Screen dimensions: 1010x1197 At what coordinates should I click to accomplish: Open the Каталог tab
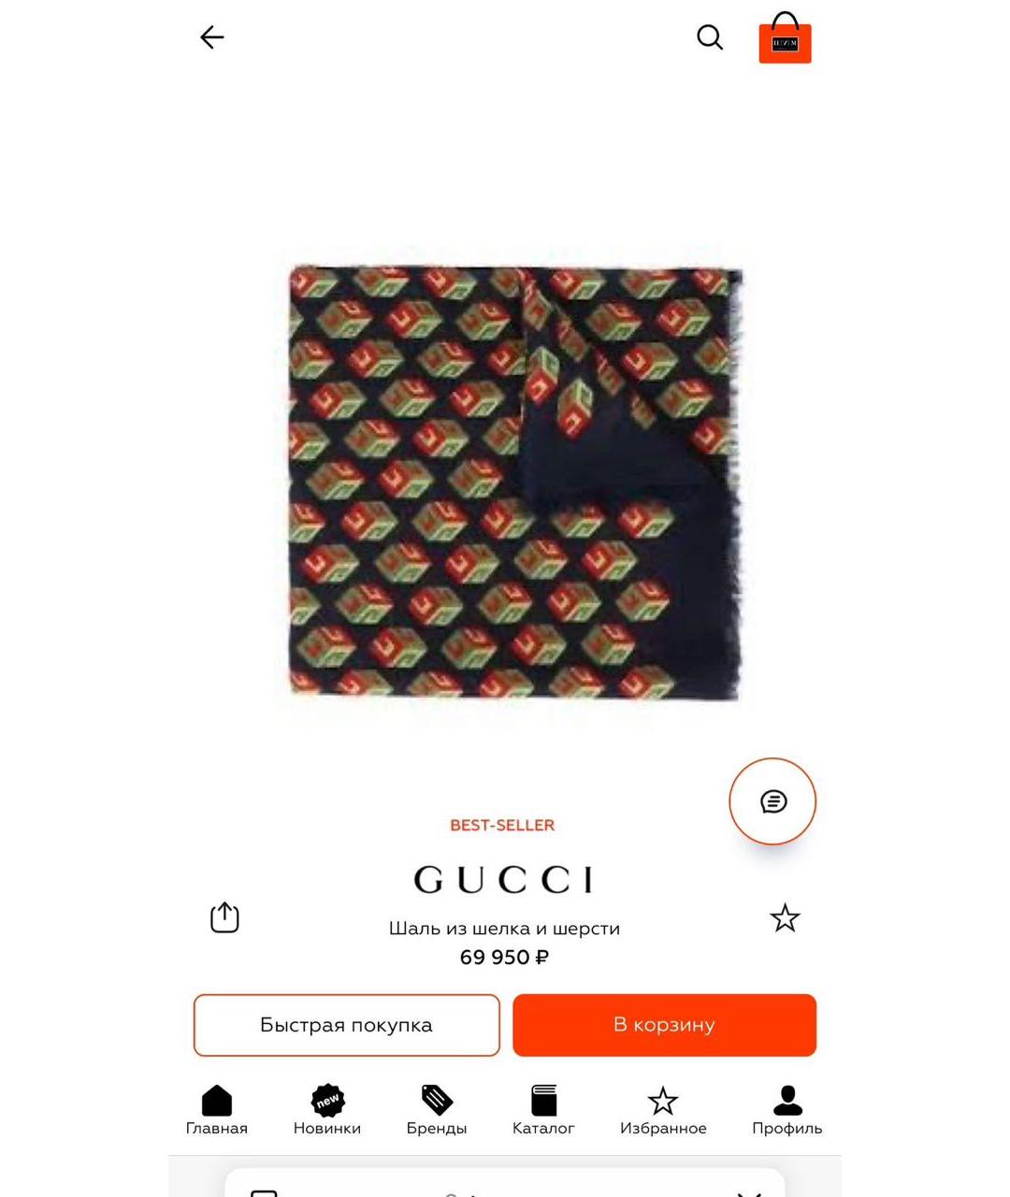point(543,1110)
